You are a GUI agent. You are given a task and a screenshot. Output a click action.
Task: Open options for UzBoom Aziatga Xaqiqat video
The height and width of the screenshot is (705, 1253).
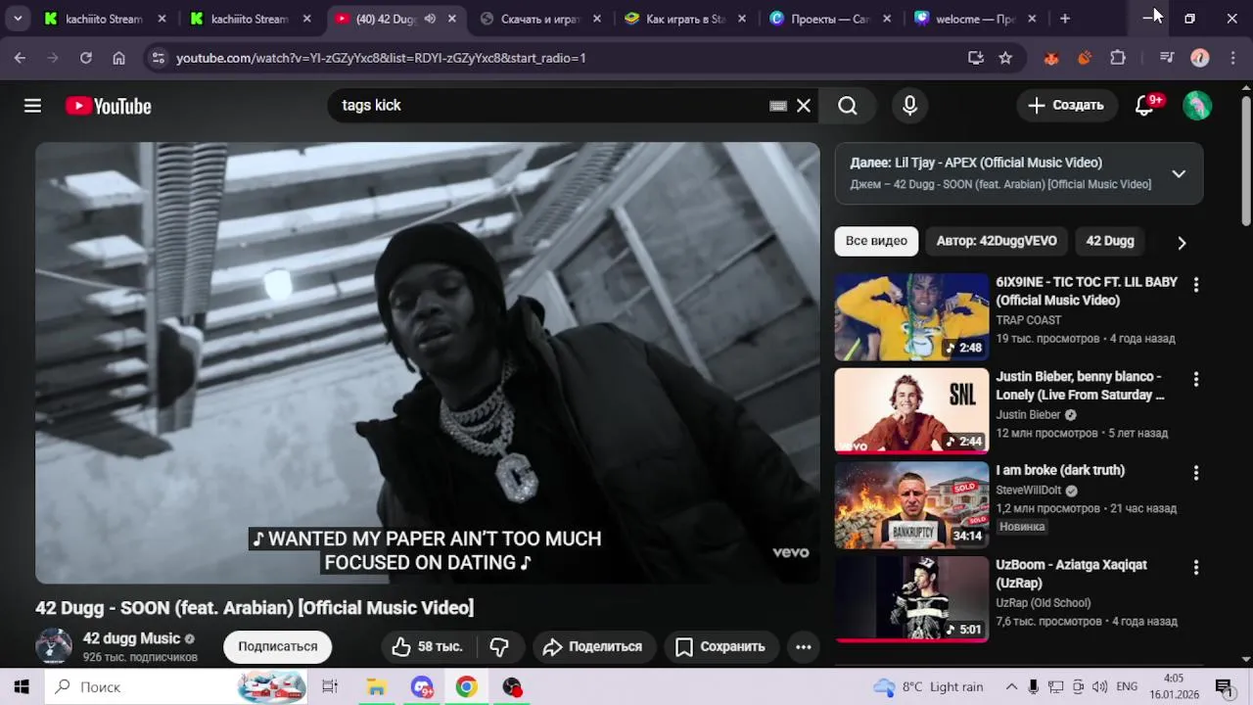coord(1195,567)
